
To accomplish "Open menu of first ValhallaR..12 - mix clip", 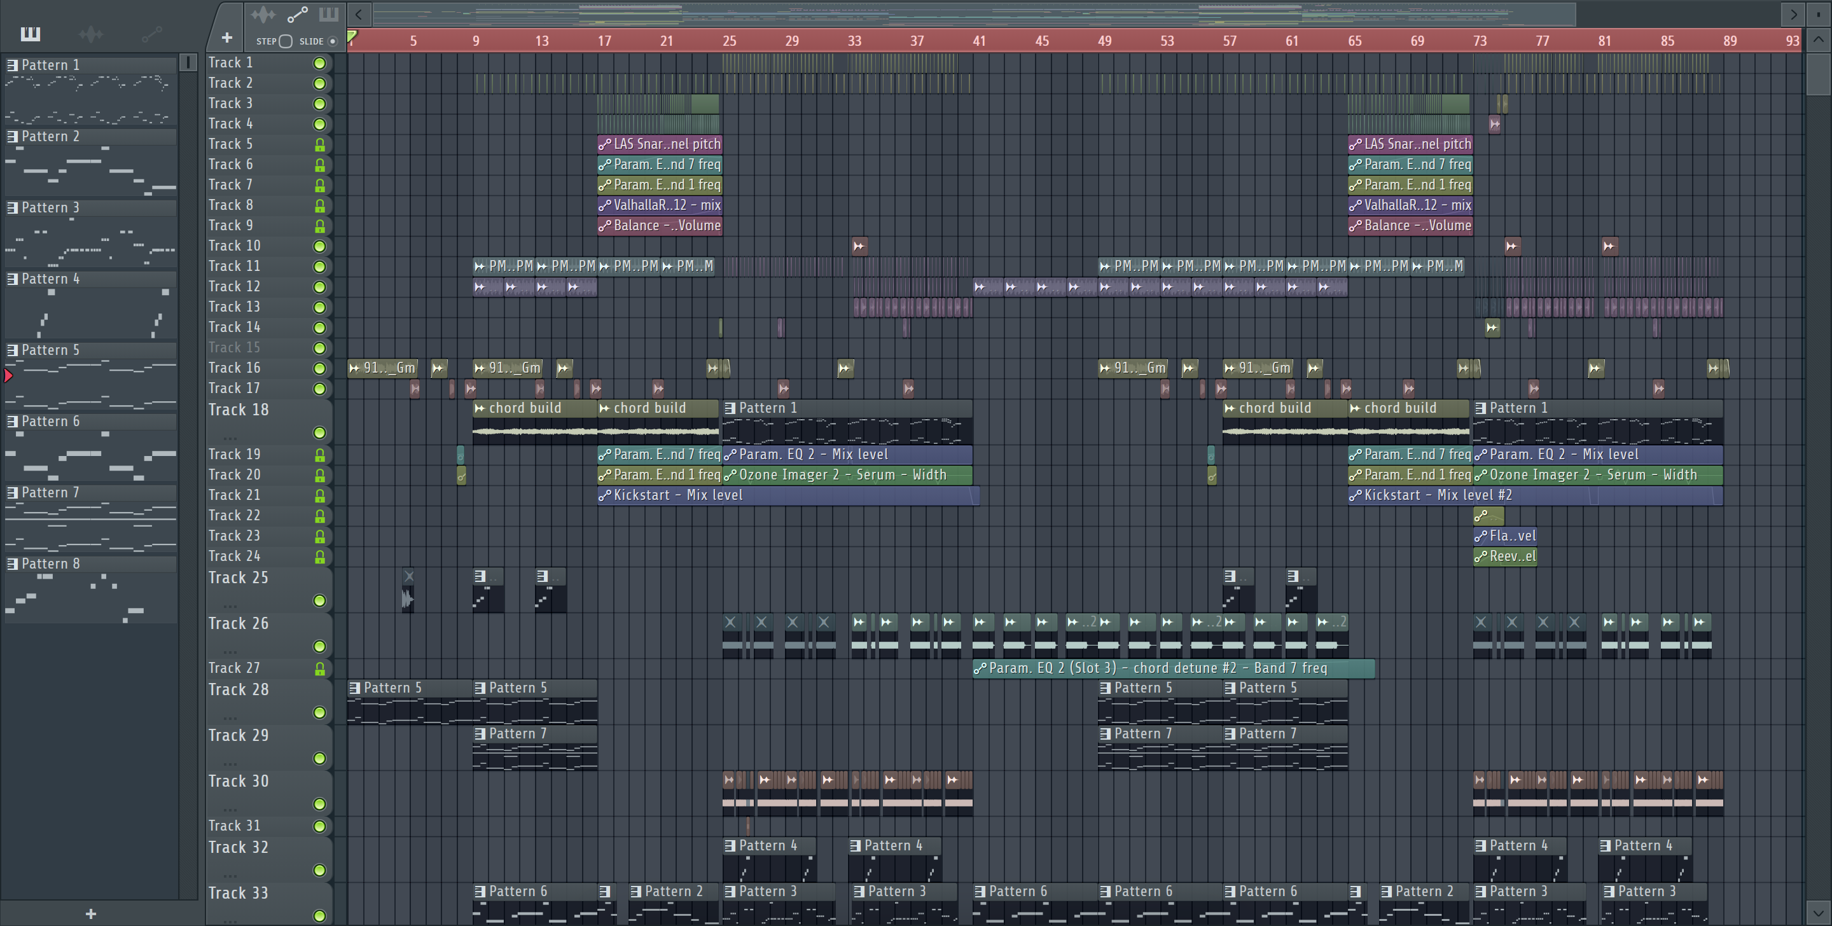I will (x=604, y=205).
